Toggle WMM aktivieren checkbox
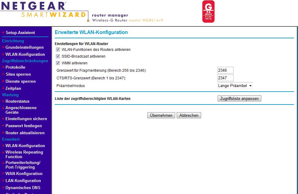This screenshot has width=298, height=194. click(58, 63)
